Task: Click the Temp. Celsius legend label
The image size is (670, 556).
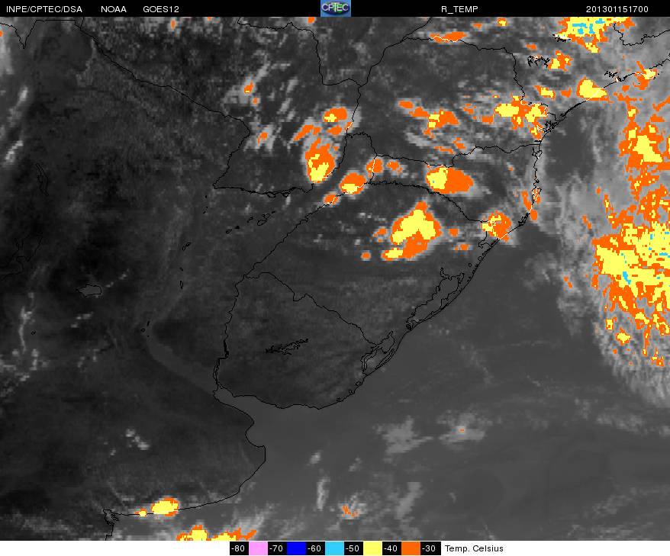Action: coord(474,548)
